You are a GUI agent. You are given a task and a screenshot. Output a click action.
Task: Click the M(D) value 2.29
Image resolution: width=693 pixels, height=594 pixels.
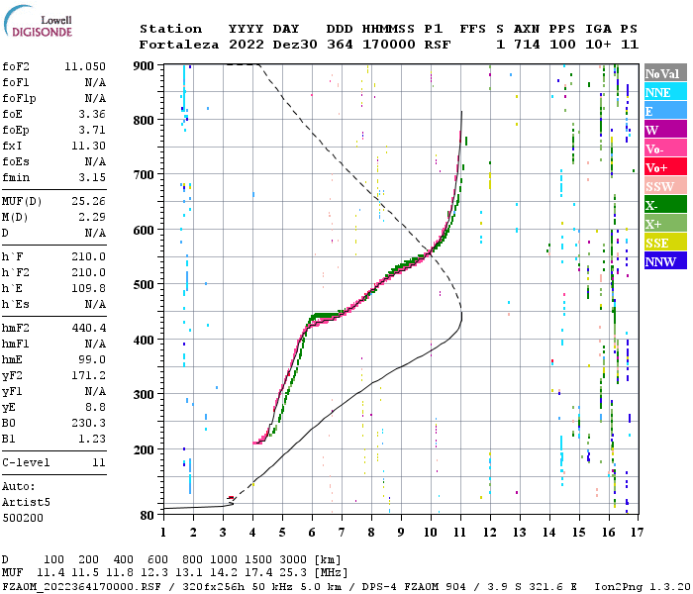(x=92, y=217)
